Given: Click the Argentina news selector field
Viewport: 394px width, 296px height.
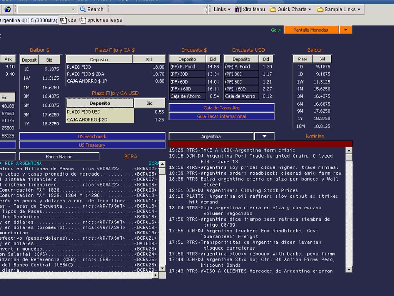Looking at the screenshot, I should click(x=211, y=136).
